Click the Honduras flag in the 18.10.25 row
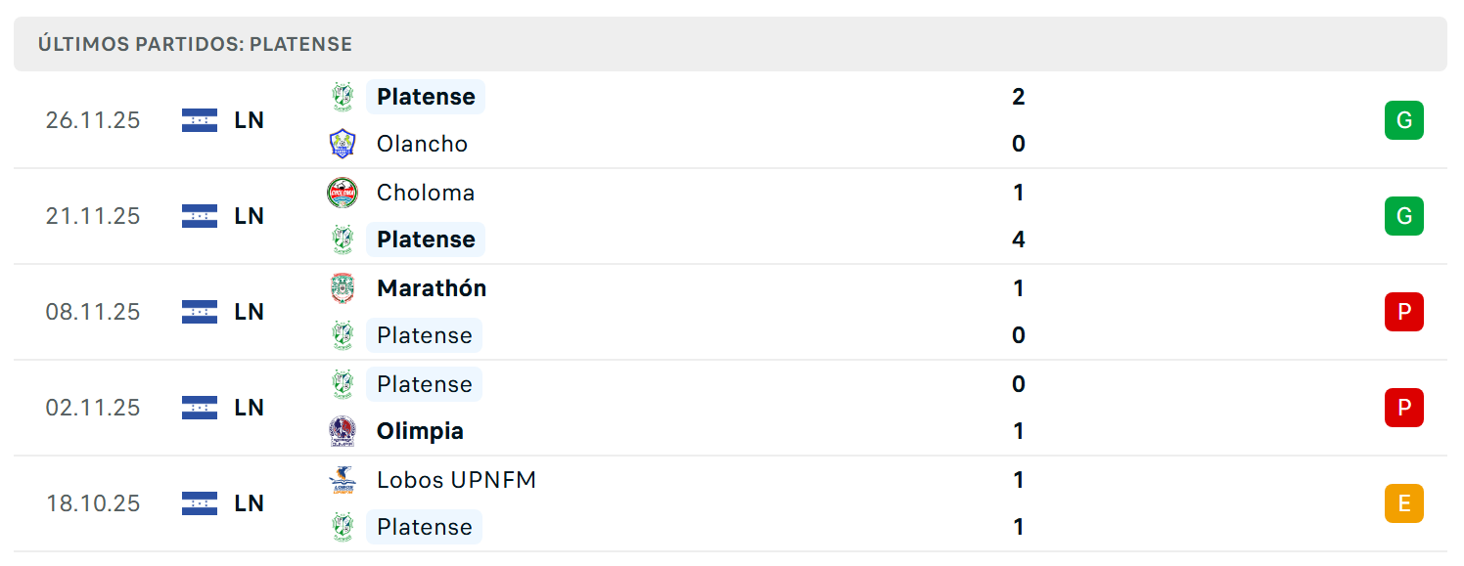This screenshot has width=1464, height=566. [x=200, y=503]
